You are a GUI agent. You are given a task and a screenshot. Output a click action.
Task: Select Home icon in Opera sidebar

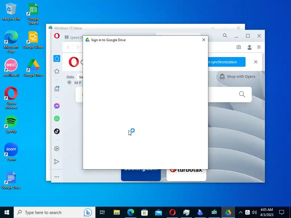(57, 58)
